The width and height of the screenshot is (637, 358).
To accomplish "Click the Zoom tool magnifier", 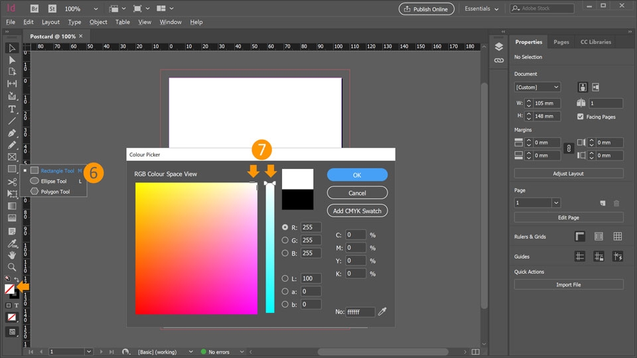I will (x=12, y=267).
